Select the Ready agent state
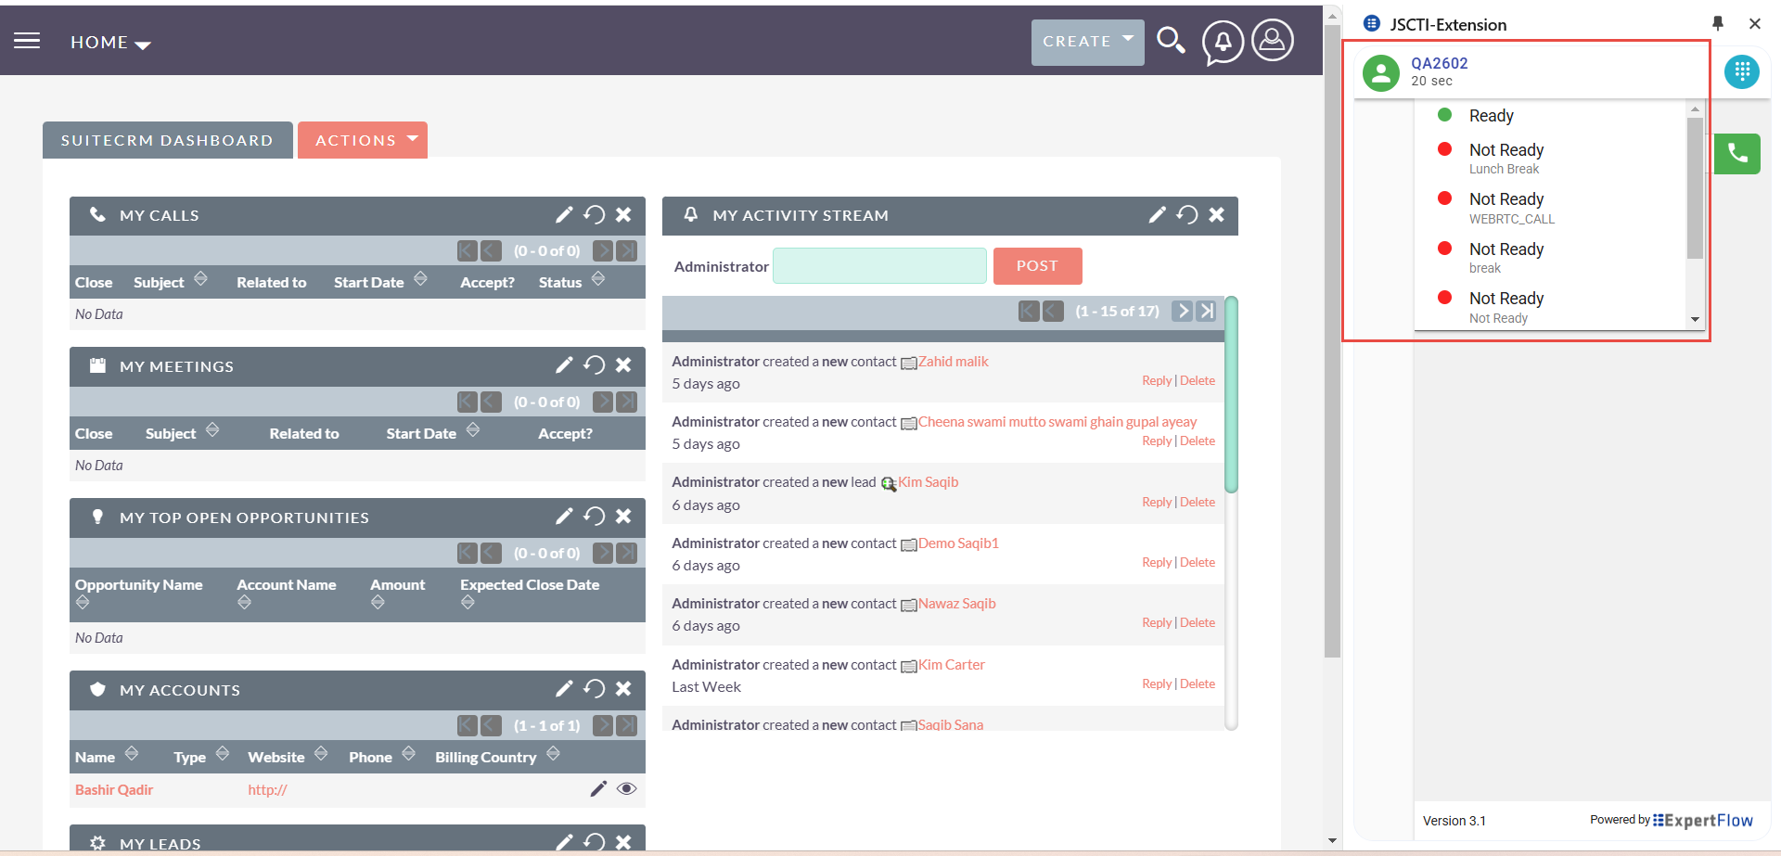The image size is (1781, 856). [1491, 116]
